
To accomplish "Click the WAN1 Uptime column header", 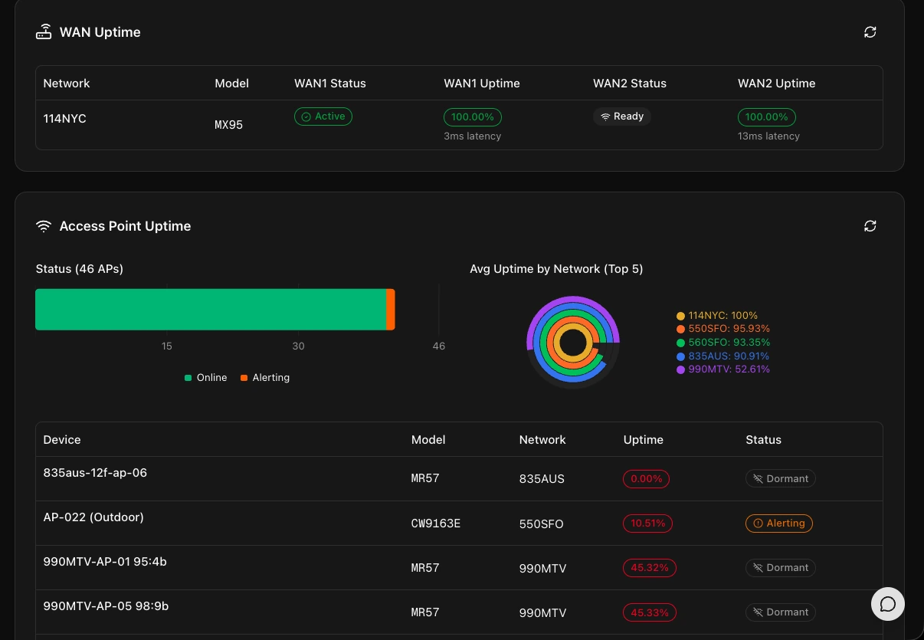I will point(482,84).
